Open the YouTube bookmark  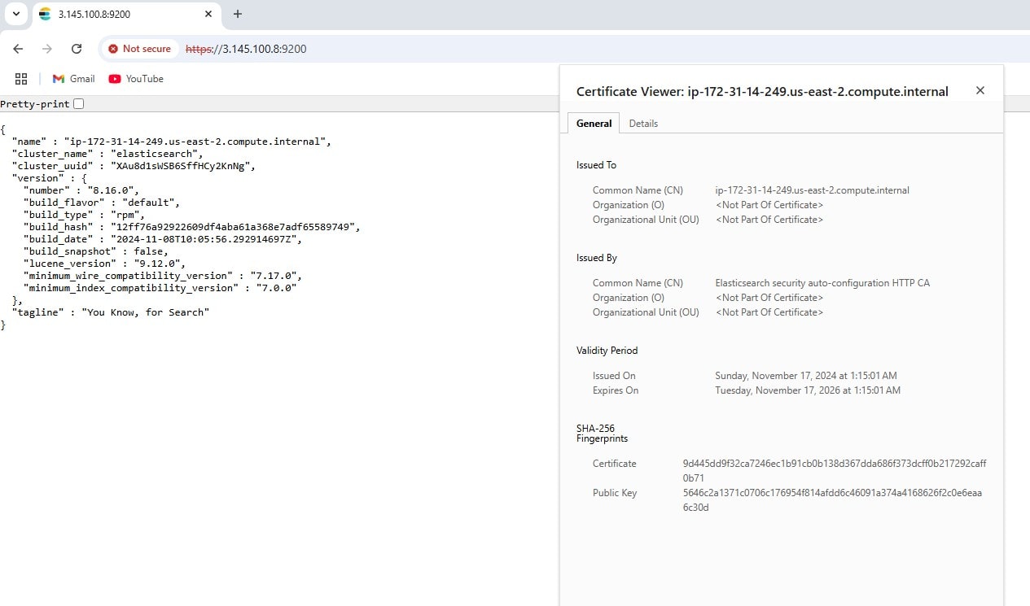point(136,79)
